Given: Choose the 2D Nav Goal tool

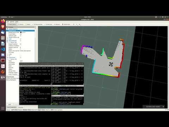Looking at the screenshot, I should [x=48, y=24].
